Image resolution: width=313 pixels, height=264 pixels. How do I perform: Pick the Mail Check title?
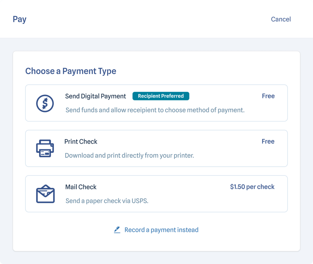(x=81, y=187)
